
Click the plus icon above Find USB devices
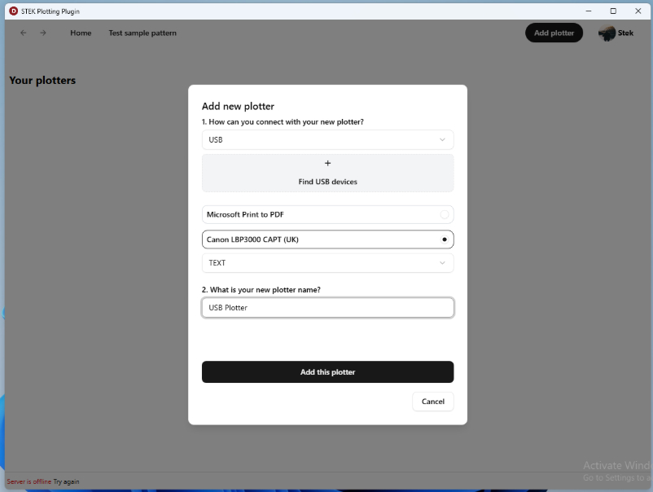pos(327,163)
